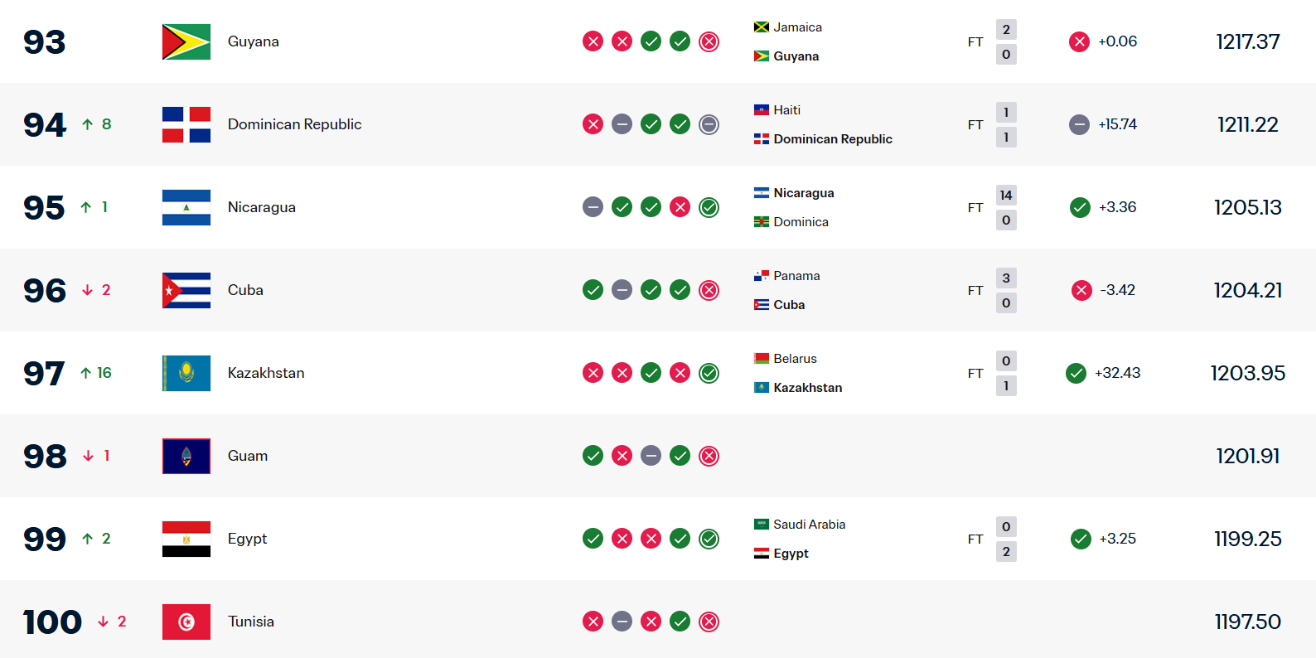Click the Tunisia flag icon
Image resolution: width=1316 pixels, height=658 pixels.
[186, 622]
